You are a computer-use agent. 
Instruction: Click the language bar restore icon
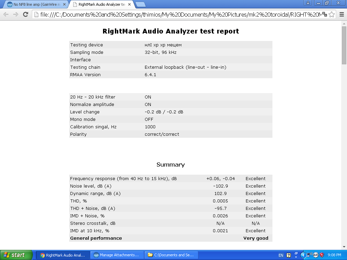pyautogui.click(x=296, y=253)
